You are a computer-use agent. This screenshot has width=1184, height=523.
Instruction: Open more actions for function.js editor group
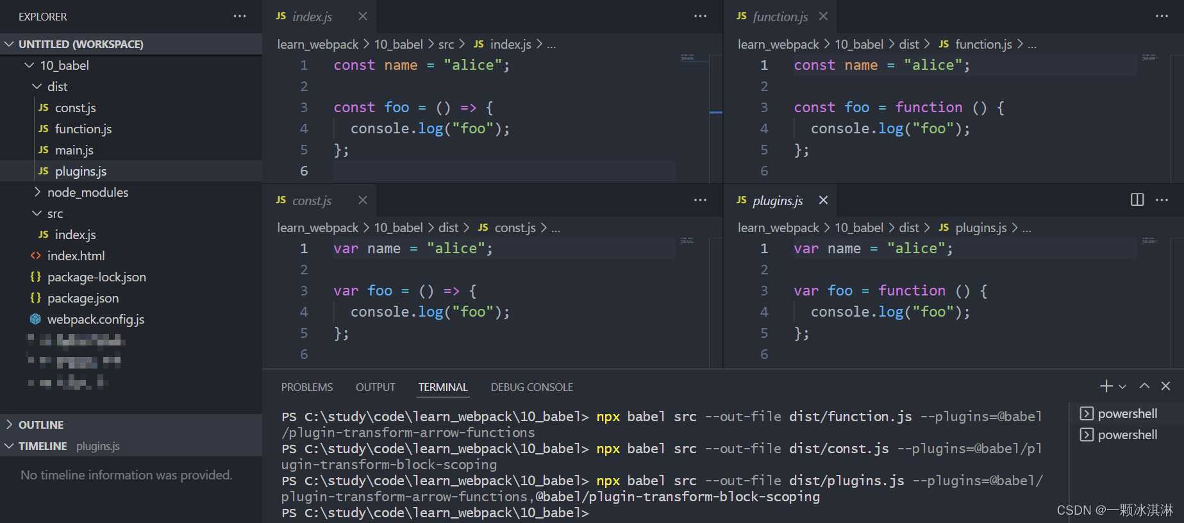pos(1162,17)
